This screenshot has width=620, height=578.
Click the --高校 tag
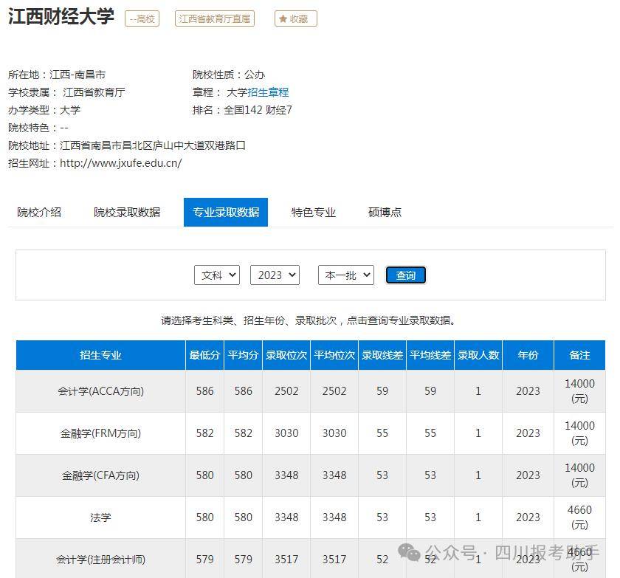(x=142, y=18)
